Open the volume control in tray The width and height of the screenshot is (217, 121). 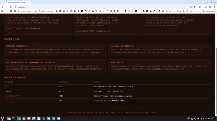coord(209,119)
